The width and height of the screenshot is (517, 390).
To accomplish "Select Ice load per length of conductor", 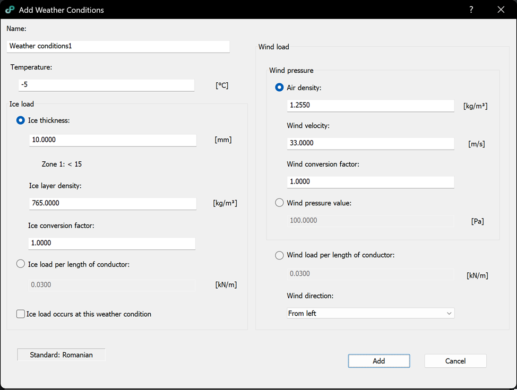I will pyautogui.click(x=21, y=264).
